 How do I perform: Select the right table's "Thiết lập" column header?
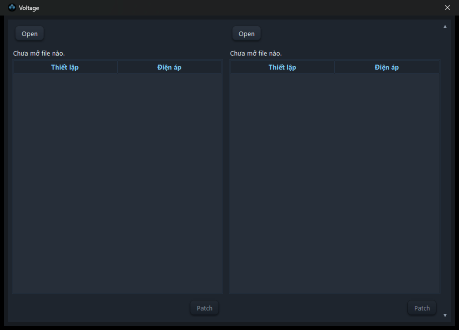pyautogui.click(x=282, y=67)
